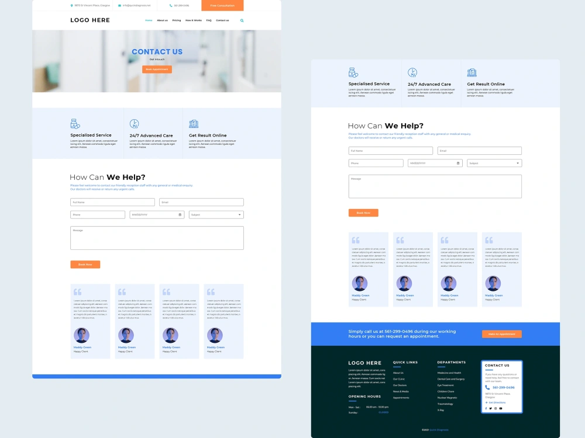The height and width of the screenshot is (438, 585).
Task: Go to Home in navigation menu
Action: (x=149, y=20)
